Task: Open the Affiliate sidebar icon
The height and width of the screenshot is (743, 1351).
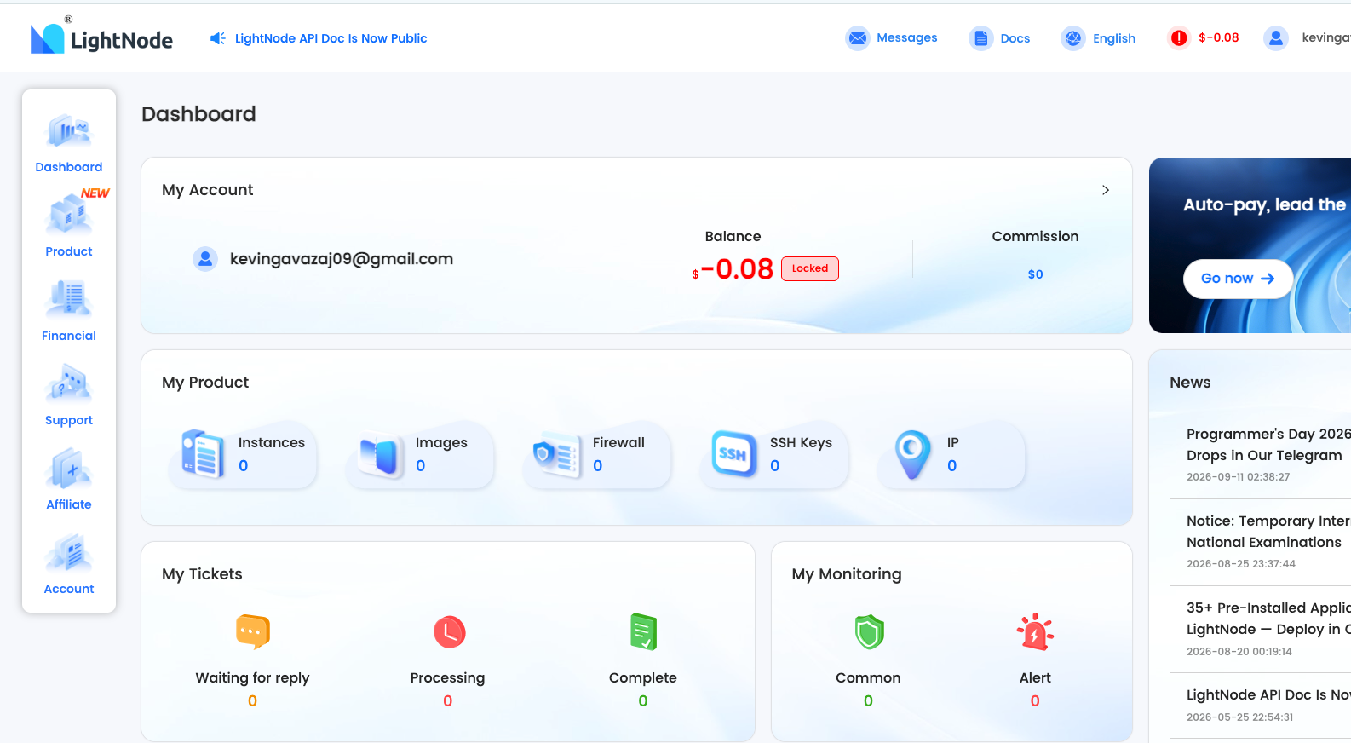Action: [x=69, y=468]
